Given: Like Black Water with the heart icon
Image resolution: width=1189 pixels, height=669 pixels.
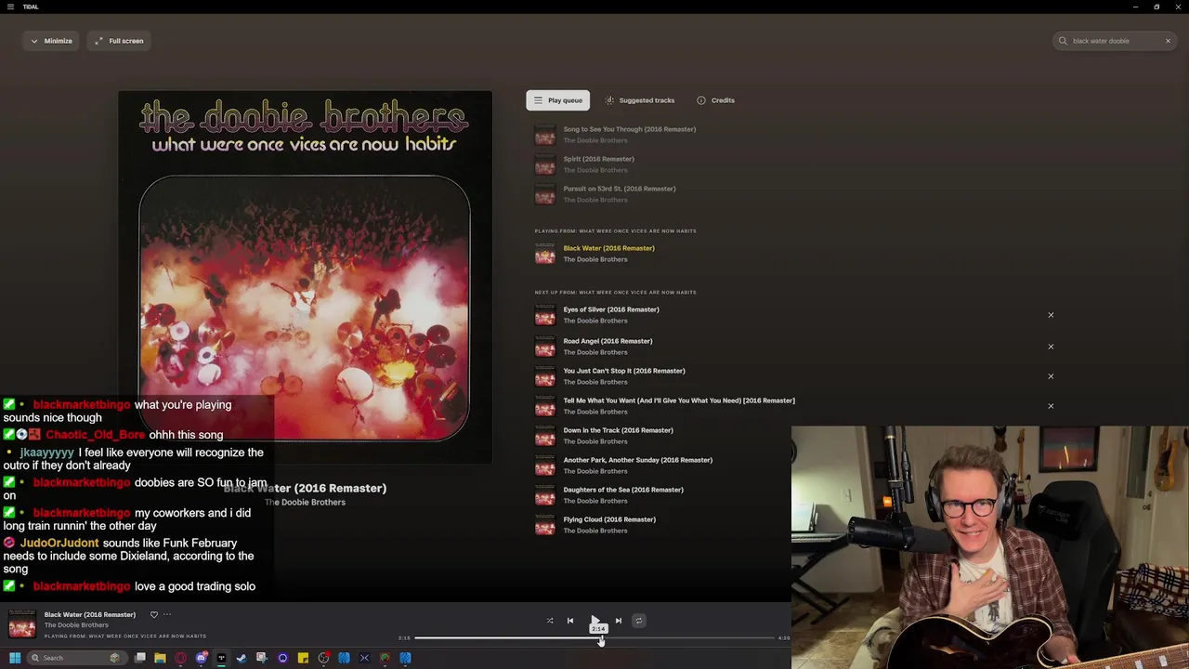Looking at the screenshot, I should (154, 614).
